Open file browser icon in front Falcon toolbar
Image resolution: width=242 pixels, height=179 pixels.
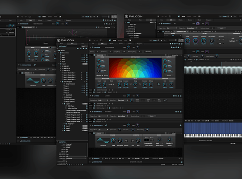click(x=101, y=40)
